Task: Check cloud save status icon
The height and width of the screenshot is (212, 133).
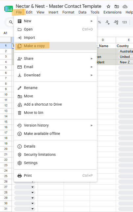Action: click(x=125, y=6)
